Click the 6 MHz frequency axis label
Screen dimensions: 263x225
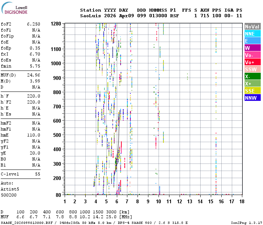click(117, 201)
